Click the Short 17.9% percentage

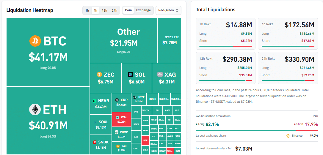point(311,124)
